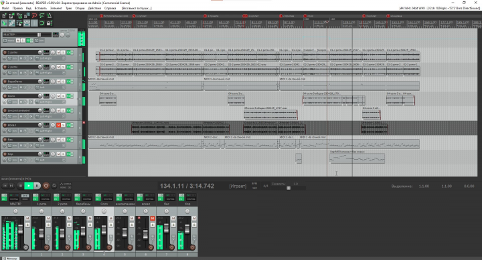Open global automation override dropdown in transport
Screen dimensions: 482x260
click(65, 186)
